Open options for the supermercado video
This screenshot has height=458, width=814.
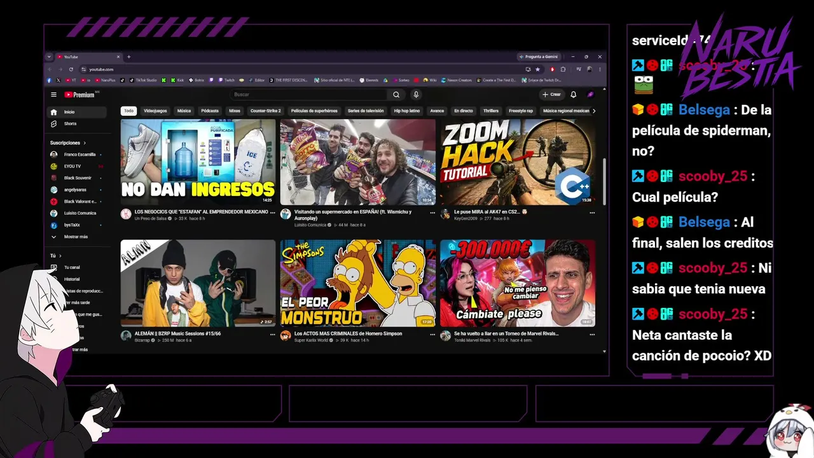pos(432,212)
